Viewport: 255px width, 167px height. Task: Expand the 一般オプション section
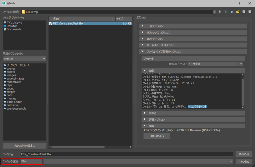click(155, 26)
